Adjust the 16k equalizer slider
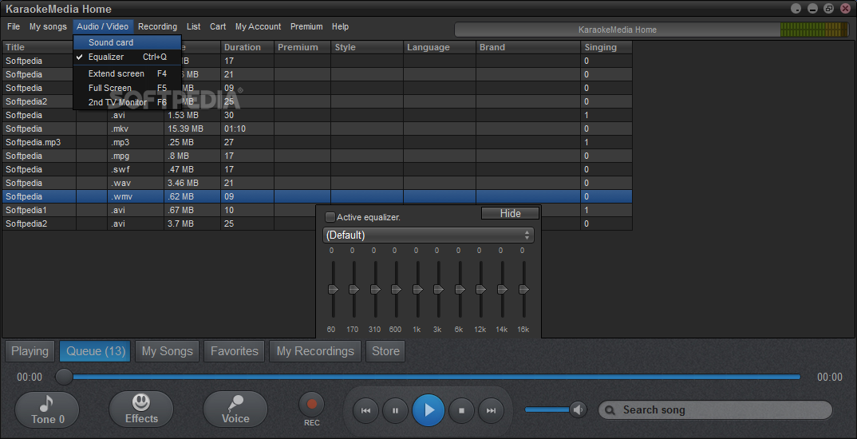This screenshot has height=439, width=857. pos(523,289)
